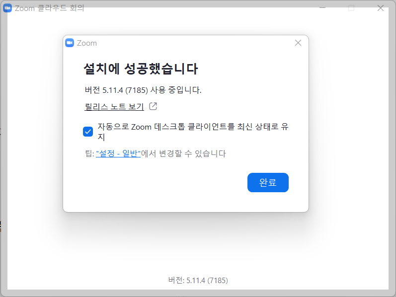
Task: Click the bottom version label 버전: 5.11.4 (7185)
Action: [198, 280]
